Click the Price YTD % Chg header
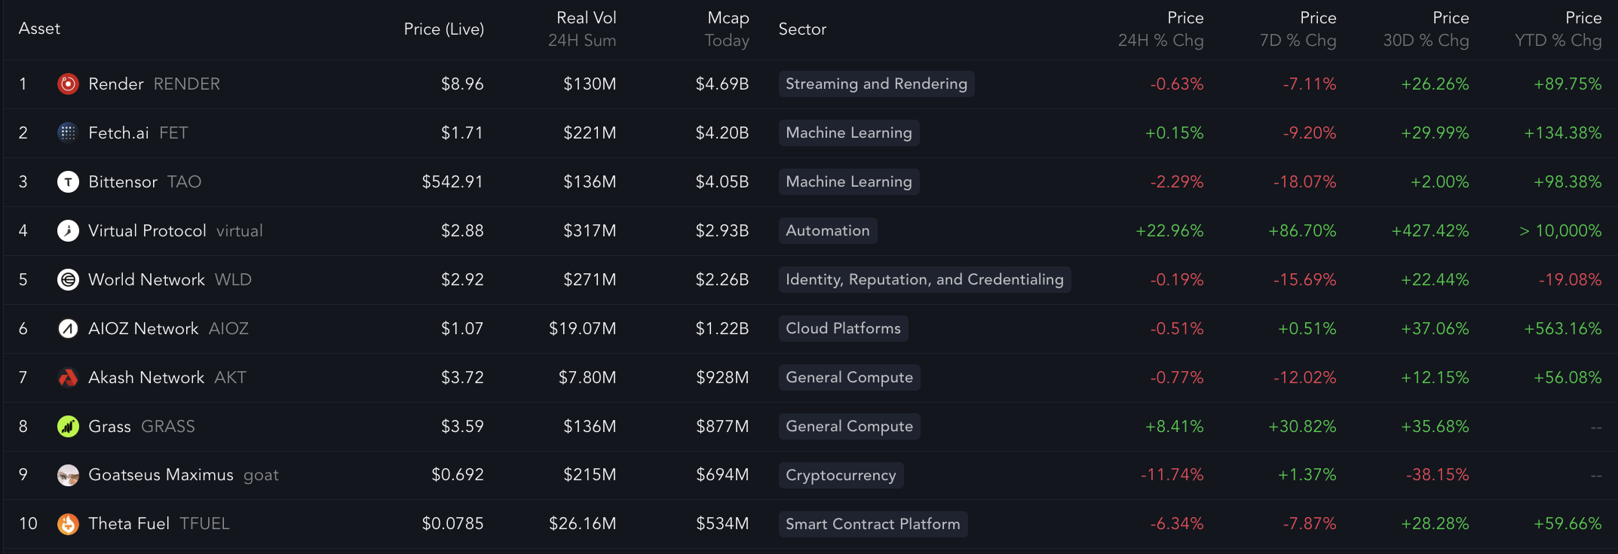Viewport: 1618px width, 554px height. [1558, 29]
